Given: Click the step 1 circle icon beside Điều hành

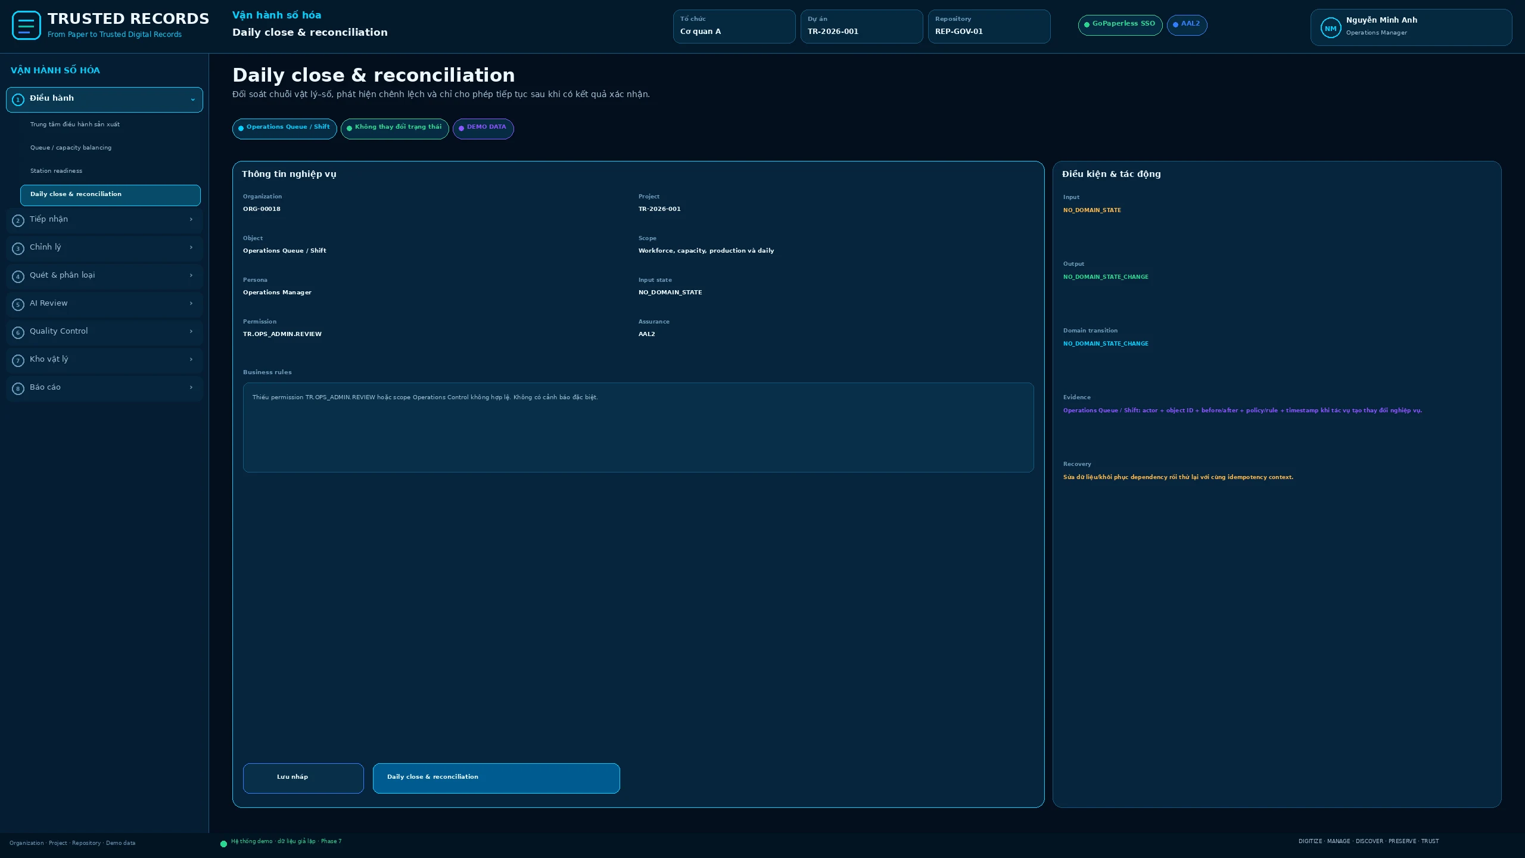Looking at the screenshot, I should 18,100.
